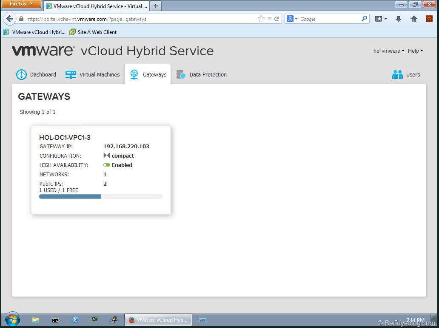Select the Gateways tab

[x=148, y=74]
